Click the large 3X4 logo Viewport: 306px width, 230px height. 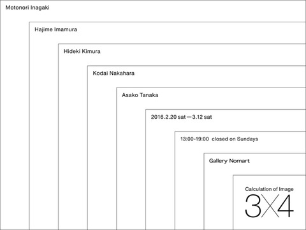pos(269,206)
